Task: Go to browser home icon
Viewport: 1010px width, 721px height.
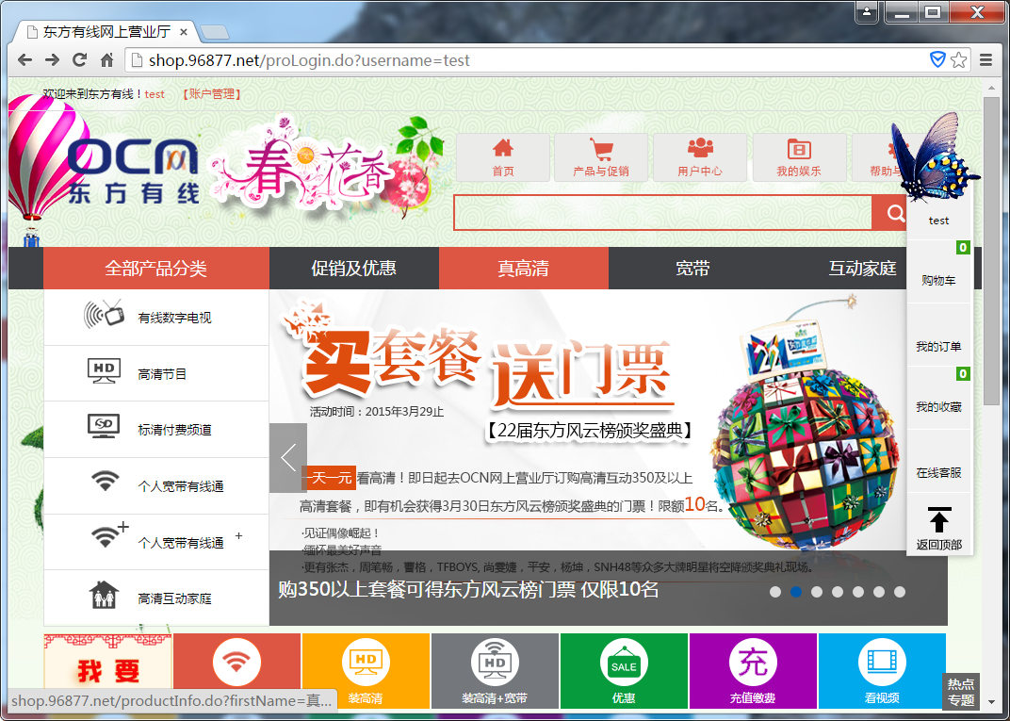Action: click(106, 60)
